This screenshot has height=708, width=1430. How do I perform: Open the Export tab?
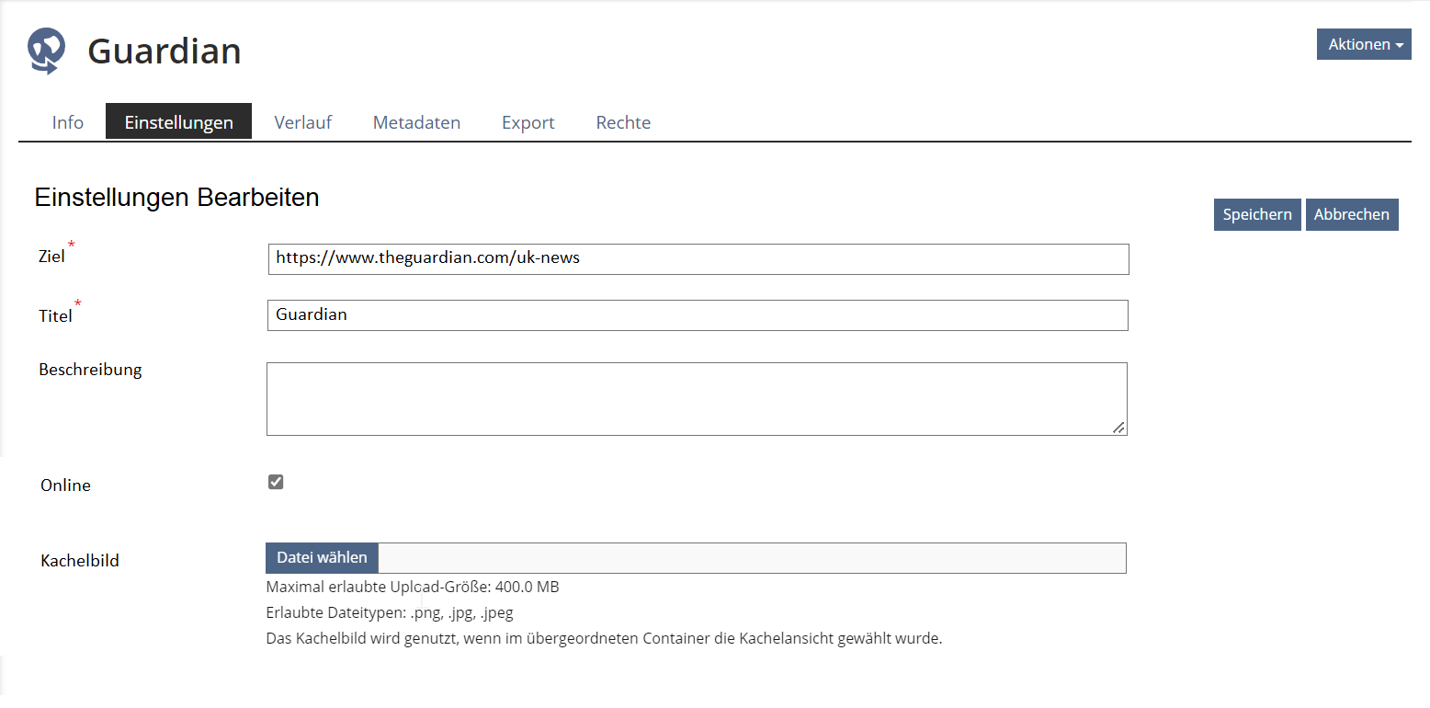click(x=528, y=122)
